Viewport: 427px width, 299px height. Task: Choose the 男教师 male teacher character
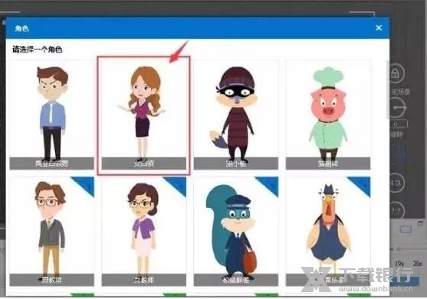pos(51,232)
